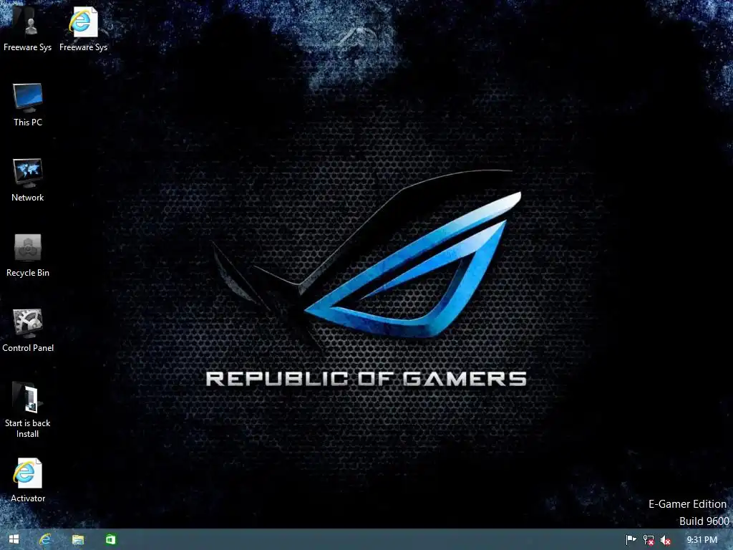Select the Start is back Install icon
733x550 pixels.
tap(28, 410)
